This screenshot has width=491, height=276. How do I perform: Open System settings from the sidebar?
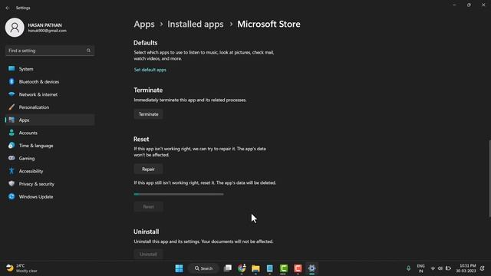tap(50, 69)
